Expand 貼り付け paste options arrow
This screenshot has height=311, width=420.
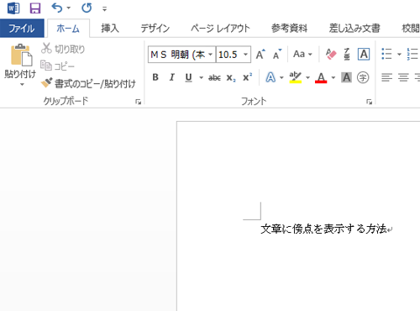point(22,84)
